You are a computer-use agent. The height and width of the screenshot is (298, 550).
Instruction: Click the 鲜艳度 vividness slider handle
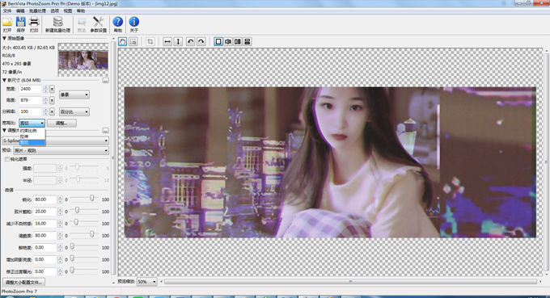72,246
